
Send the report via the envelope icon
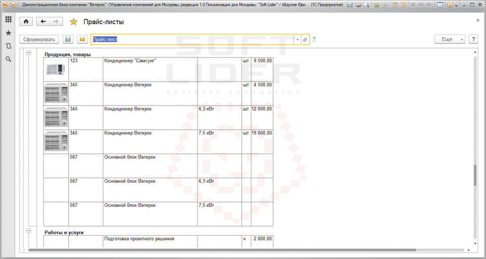tap(82, 39)
